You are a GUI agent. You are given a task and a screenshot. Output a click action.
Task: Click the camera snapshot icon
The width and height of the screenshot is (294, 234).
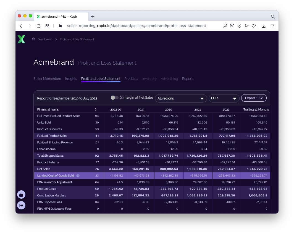coord(232,26)
